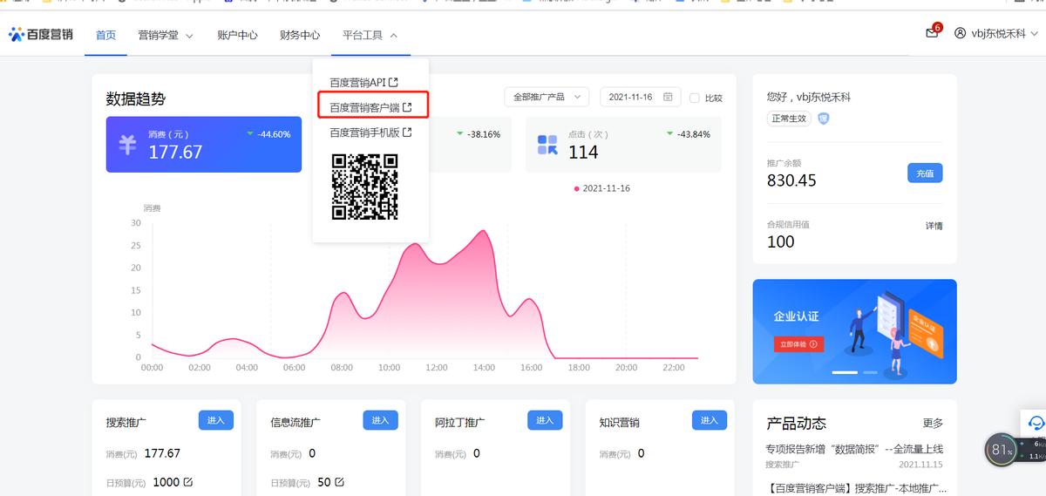
Task: Select 百度营销API menu entry
Action: (363, 82)
